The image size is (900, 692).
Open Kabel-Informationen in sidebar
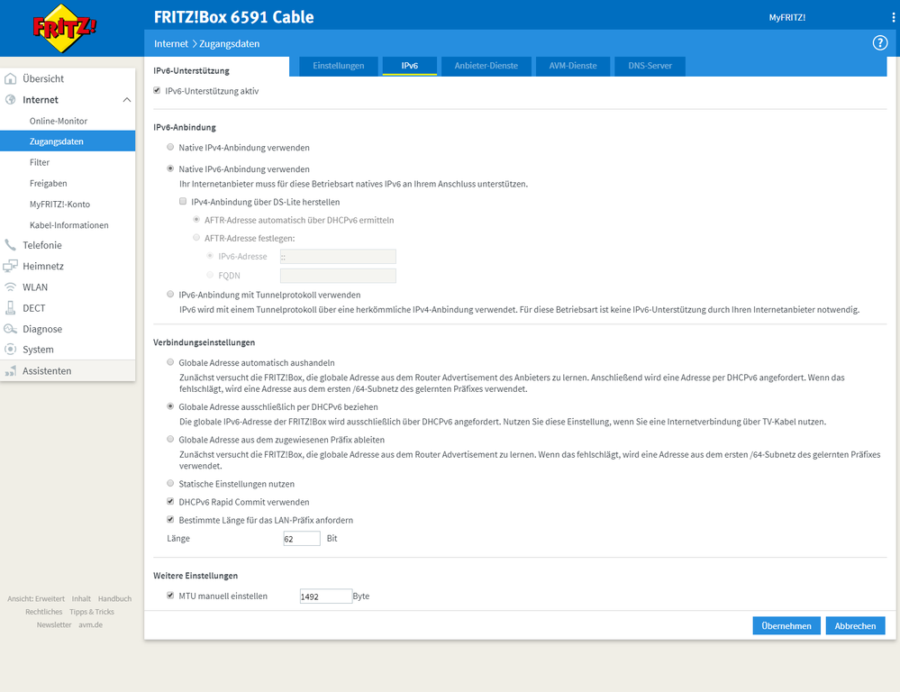click(x=68, y=225)
